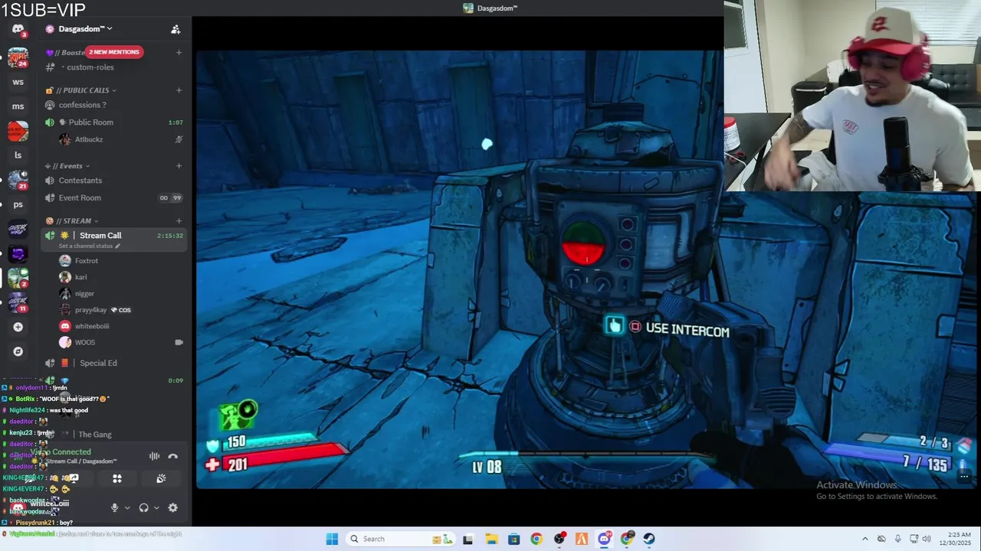Screen dimensions: 981x551
Task: Toggle headphone deafen in Discord panel
Action: tap(143, 507)
